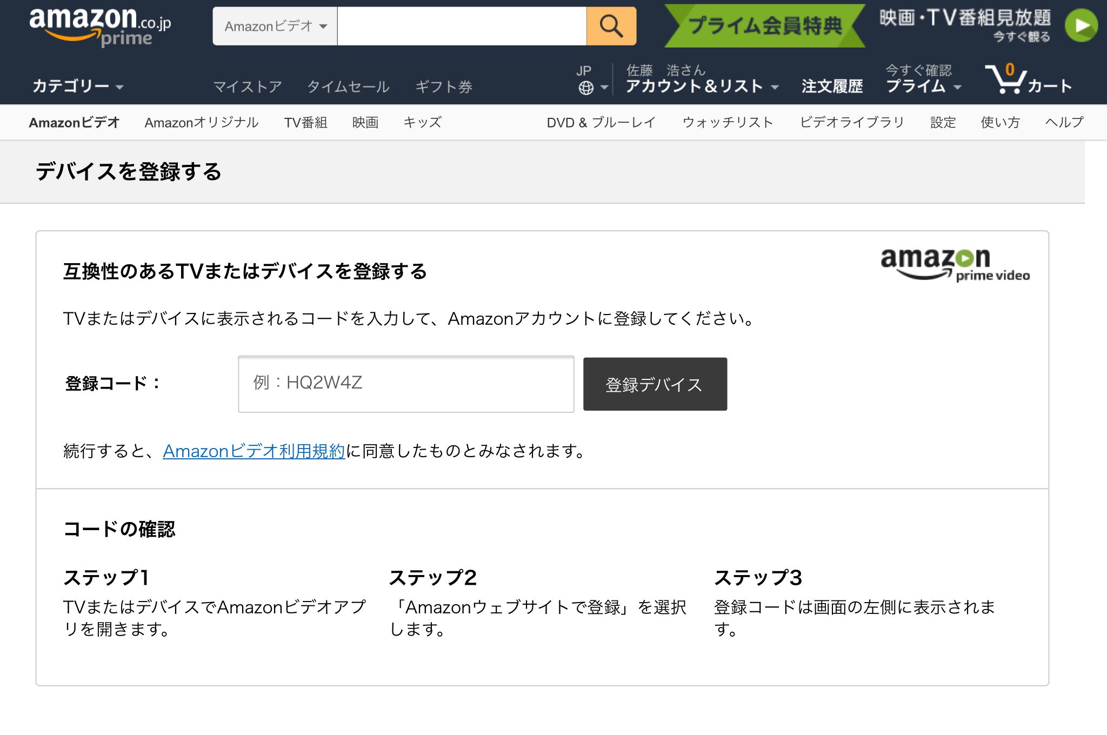Click the プライム会員特典 banner
Viewport: 1107px width, 735px height.
point(765,25)
